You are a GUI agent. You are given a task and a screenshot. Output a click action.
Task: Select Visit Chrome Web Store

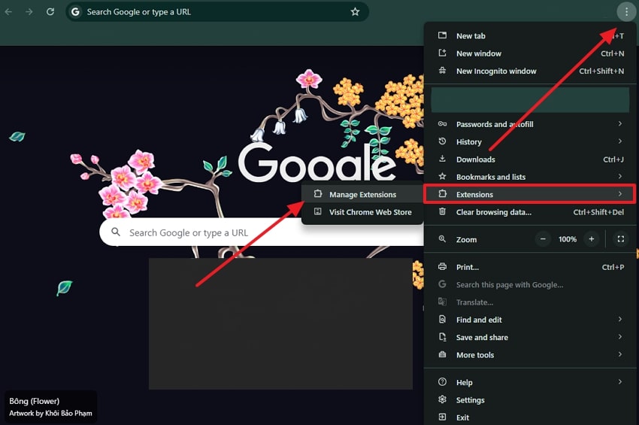pyautogui.click(x=362, y=211)
